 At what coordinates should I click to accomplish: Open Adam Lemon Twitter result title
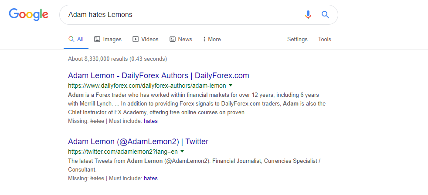[138, 142]
